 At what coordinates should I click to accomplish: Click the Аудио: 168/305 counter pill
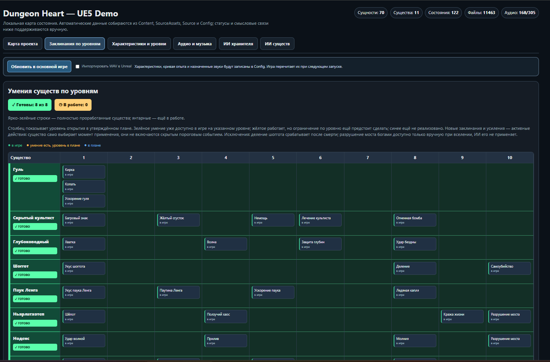520,13
